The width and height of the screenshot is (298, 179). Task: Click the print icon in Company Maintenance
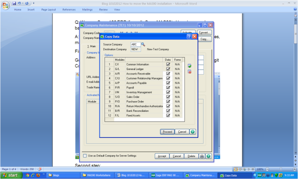202,156
